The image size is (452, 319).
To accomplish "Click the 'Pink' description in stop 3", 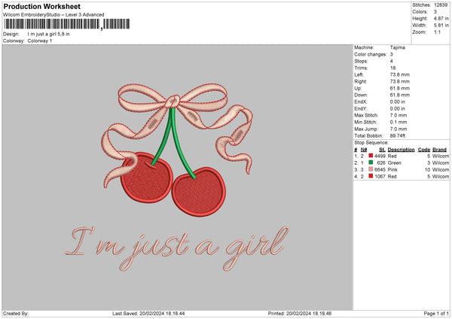I will point(392,169).
